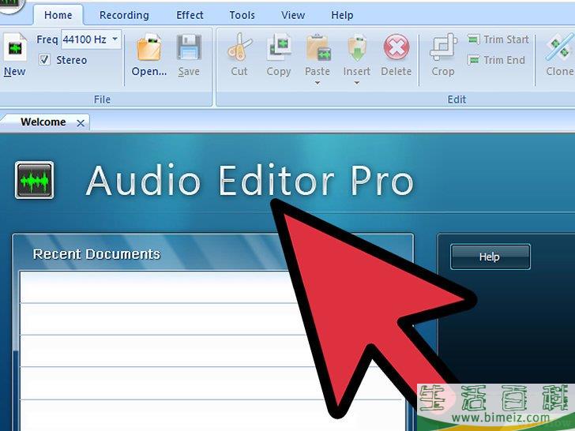Click the Audio Editor Pro waveform logo
This screenshot has width=575, height=431.
[x=35, y=180]
